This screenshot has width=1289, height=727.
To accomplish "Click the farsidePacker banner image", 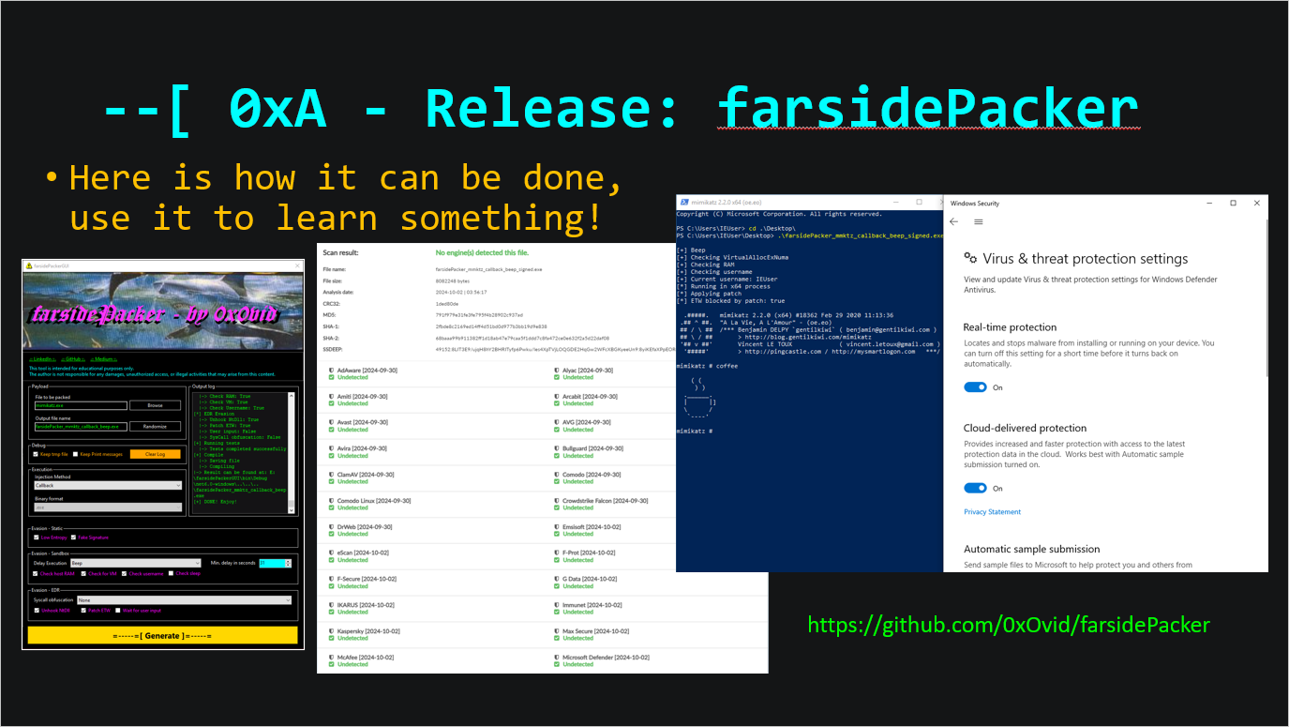I will click(162, 311).
